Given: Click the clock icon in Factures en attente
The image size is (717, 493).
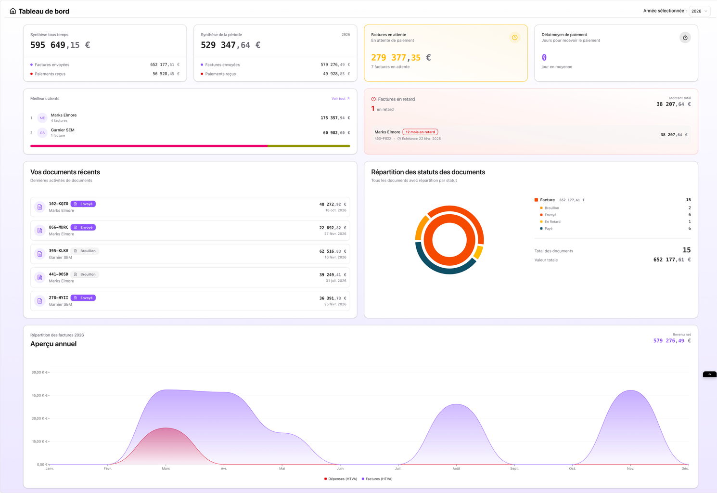Looking at the screenshot, I should pyautogui.click(x=514, y=38).
